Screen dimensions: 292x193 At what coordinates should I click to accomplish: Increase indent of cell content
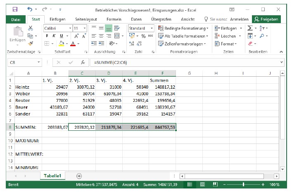click(101, 44)
